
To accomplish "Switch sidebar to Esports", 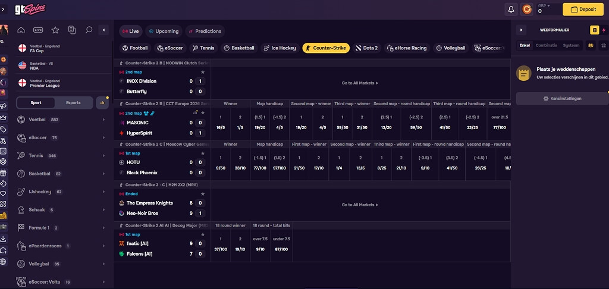I will (x=73, y=103).
